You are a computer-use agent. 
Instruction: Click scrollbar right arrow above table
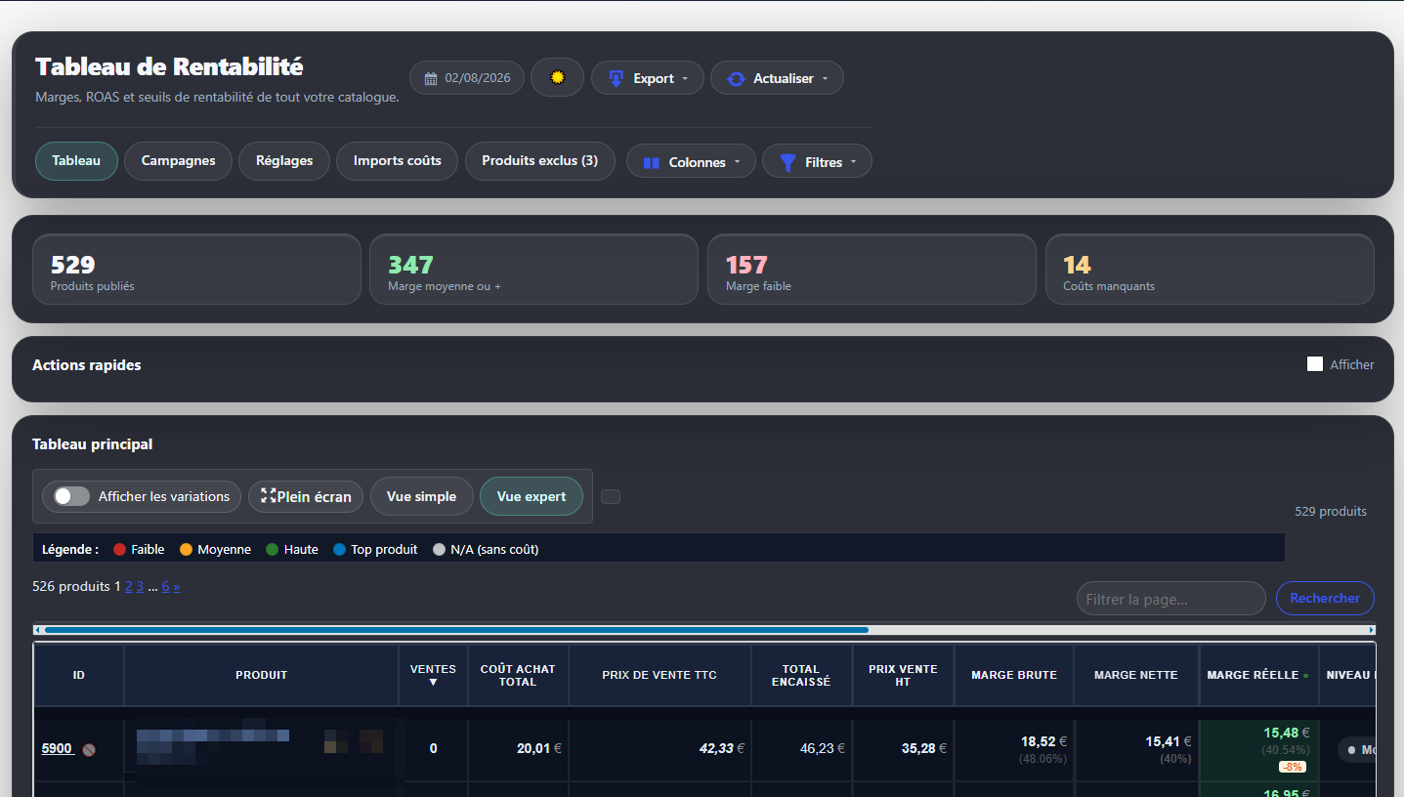click(x=1372, y=630)
